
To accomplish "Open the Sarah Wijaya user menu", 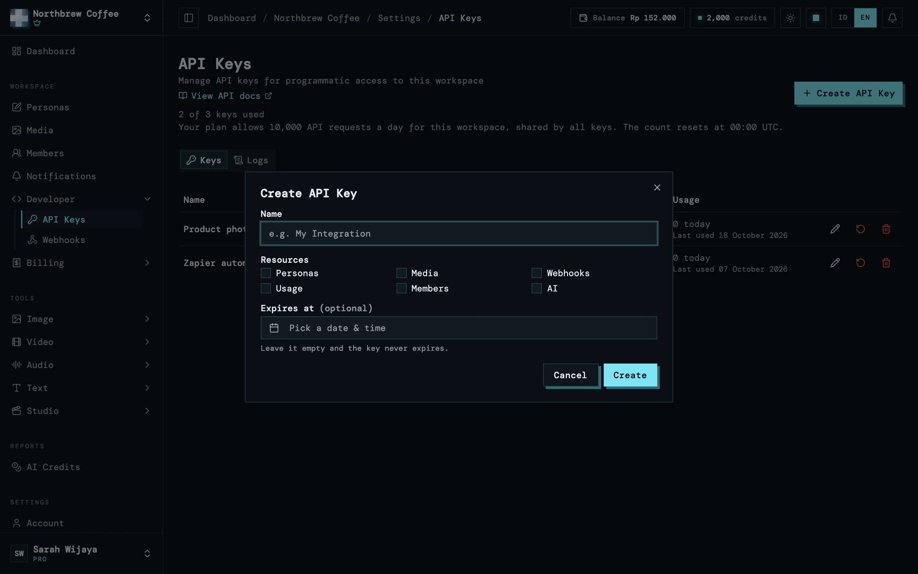I will 81,554.
